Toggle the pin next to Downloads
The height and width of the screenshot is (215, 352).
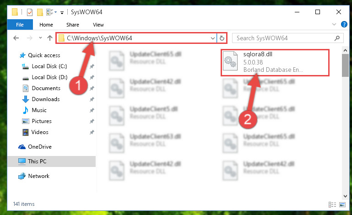click(x=92, y=99)
